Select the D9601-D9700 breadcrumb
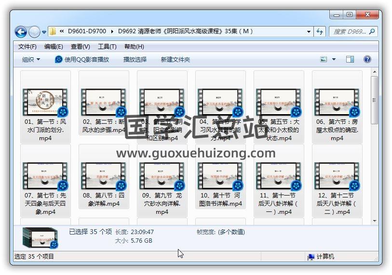The width and height of the screenshot is (392, 275). (87, 31)
